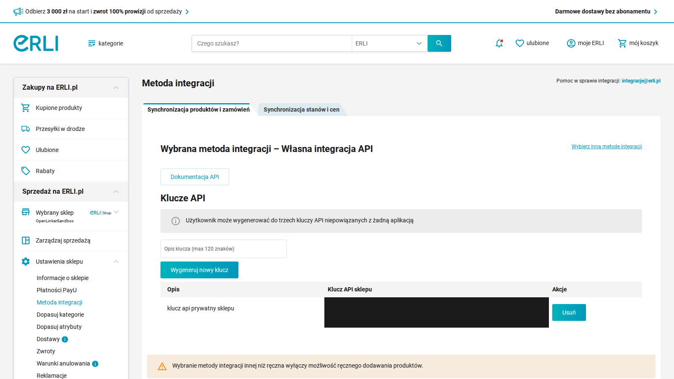The width and height of the screenshot is (674, 379).
Task: Collapse the Ustawienia sklepu submenu
Action: coord(116,262)
